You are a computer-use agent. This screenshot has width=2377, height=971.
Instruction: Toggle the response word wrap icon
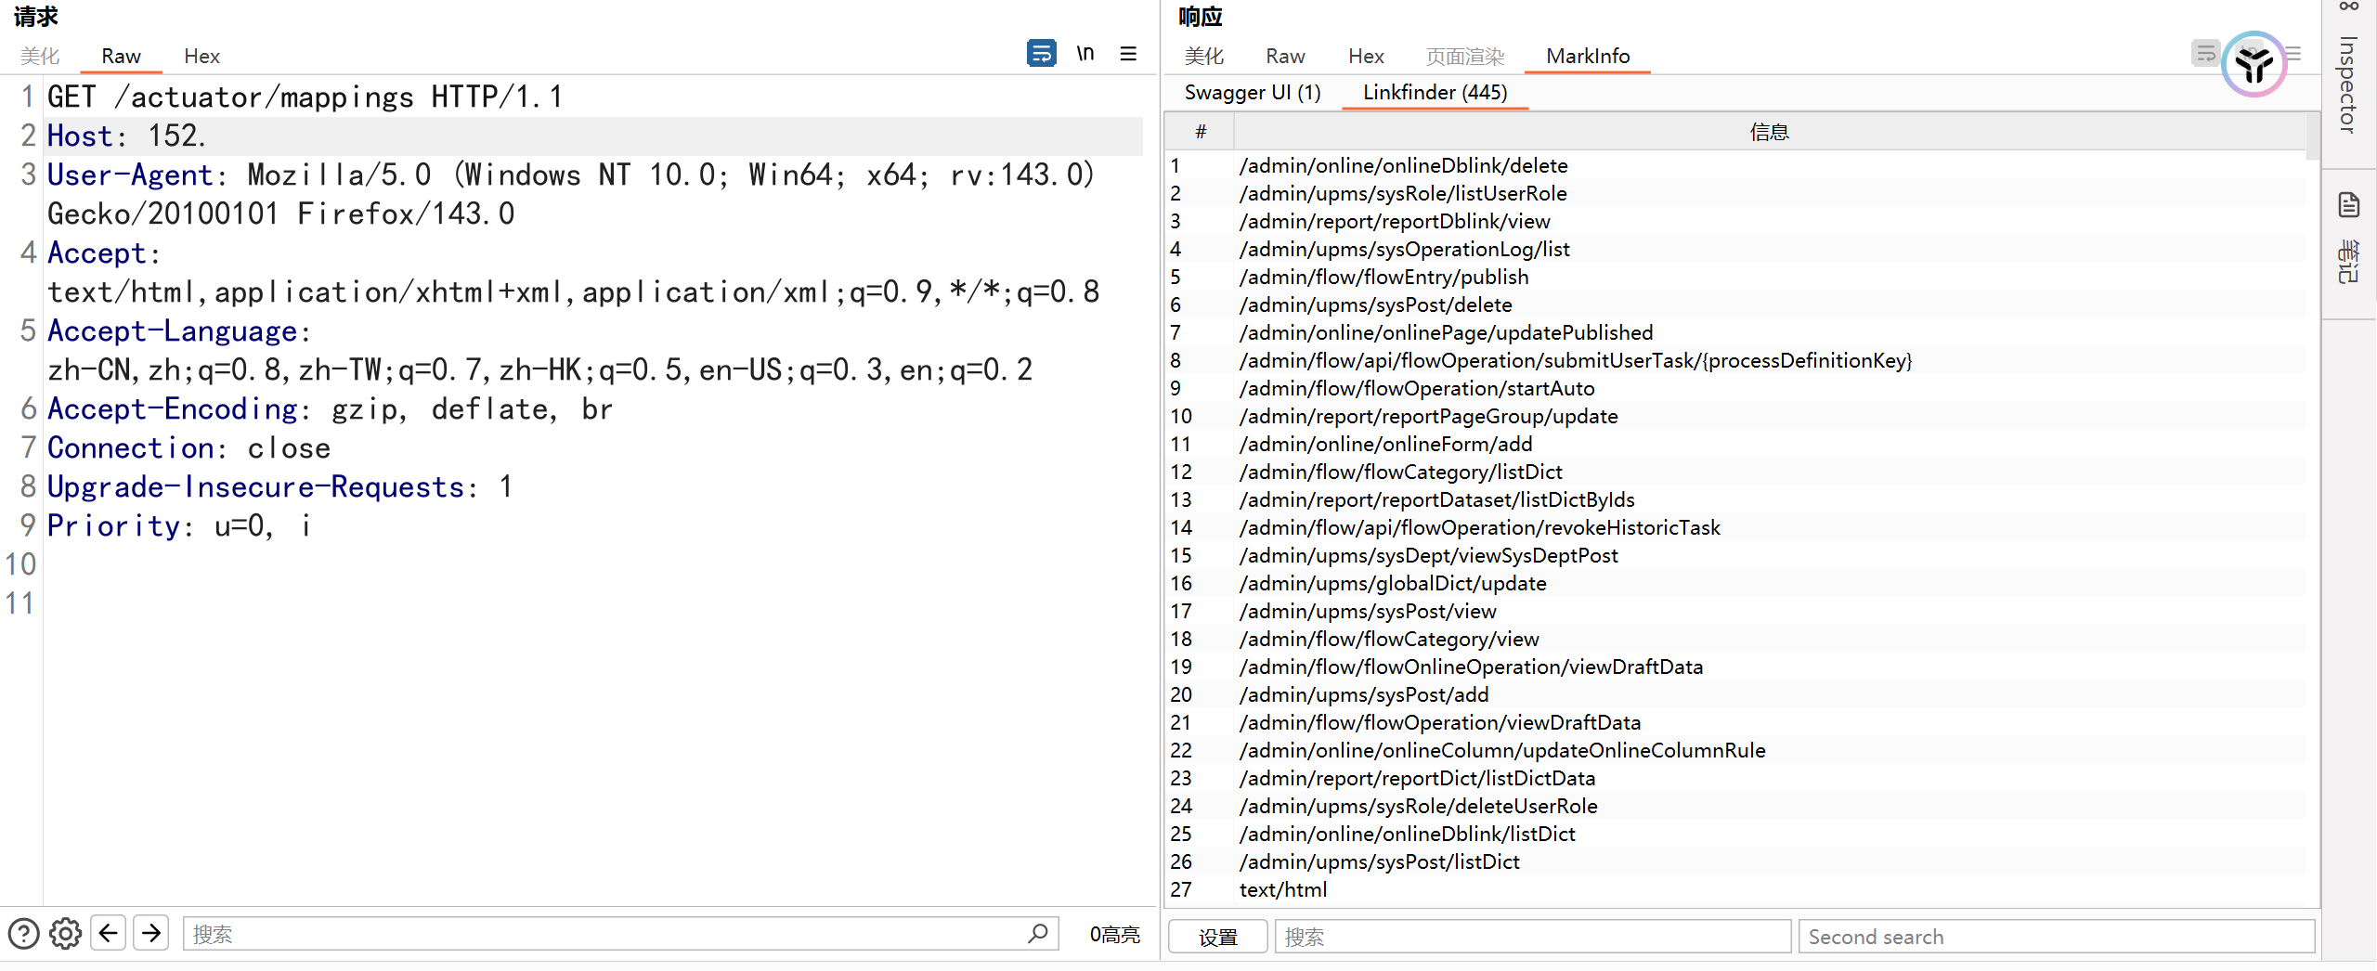coord(2205,54)
